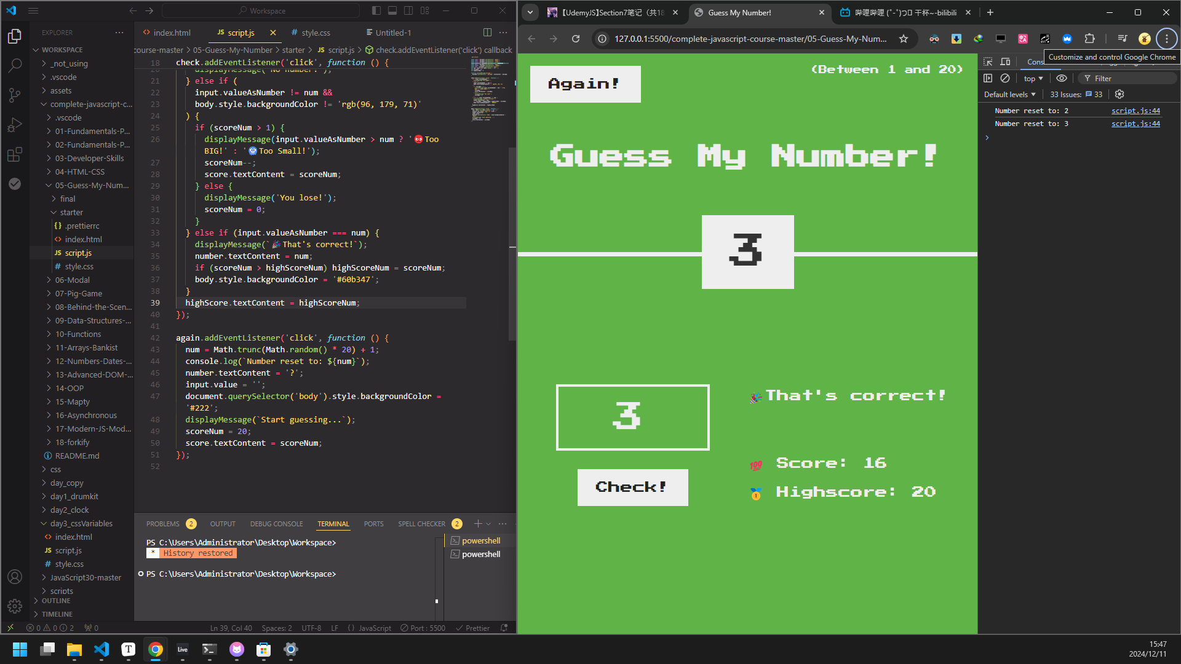This screenshot has height=664, width=1181.
Task: Toggle the device toolbar in DevTools
Action: 1006,61
